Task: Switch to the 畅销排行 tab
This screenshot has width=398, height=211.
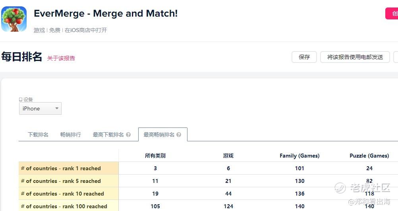Action: pos(71,135)
